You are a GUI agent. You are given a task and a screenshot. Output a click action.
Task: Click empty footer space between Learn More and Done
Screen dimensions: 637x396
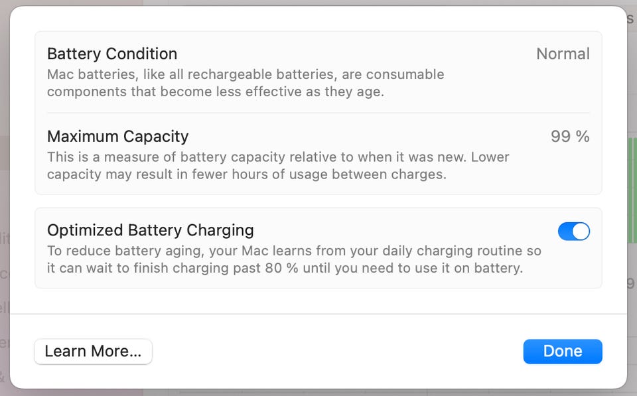(x=332, y=352)
